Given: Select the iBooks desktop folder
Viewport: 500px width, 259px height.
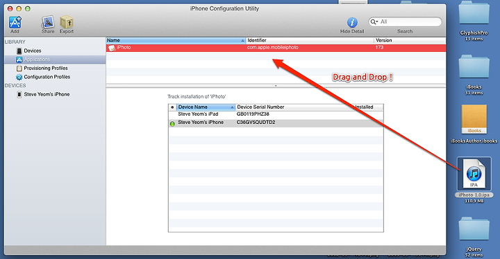Looking at the screenshot, I should (474, 67).
